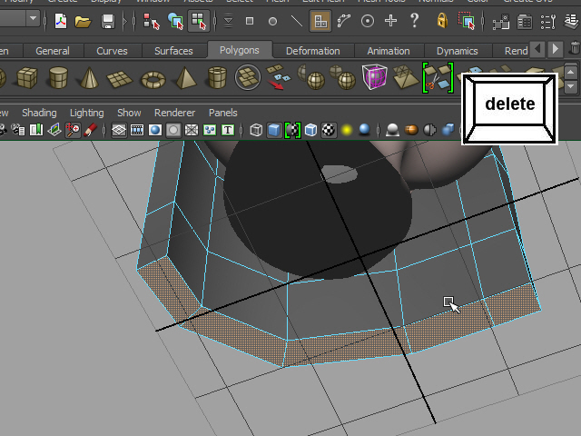Open the Dynamics shelf tab
Viewport: 581px width, 436px height.
click(x=457, y=51)
